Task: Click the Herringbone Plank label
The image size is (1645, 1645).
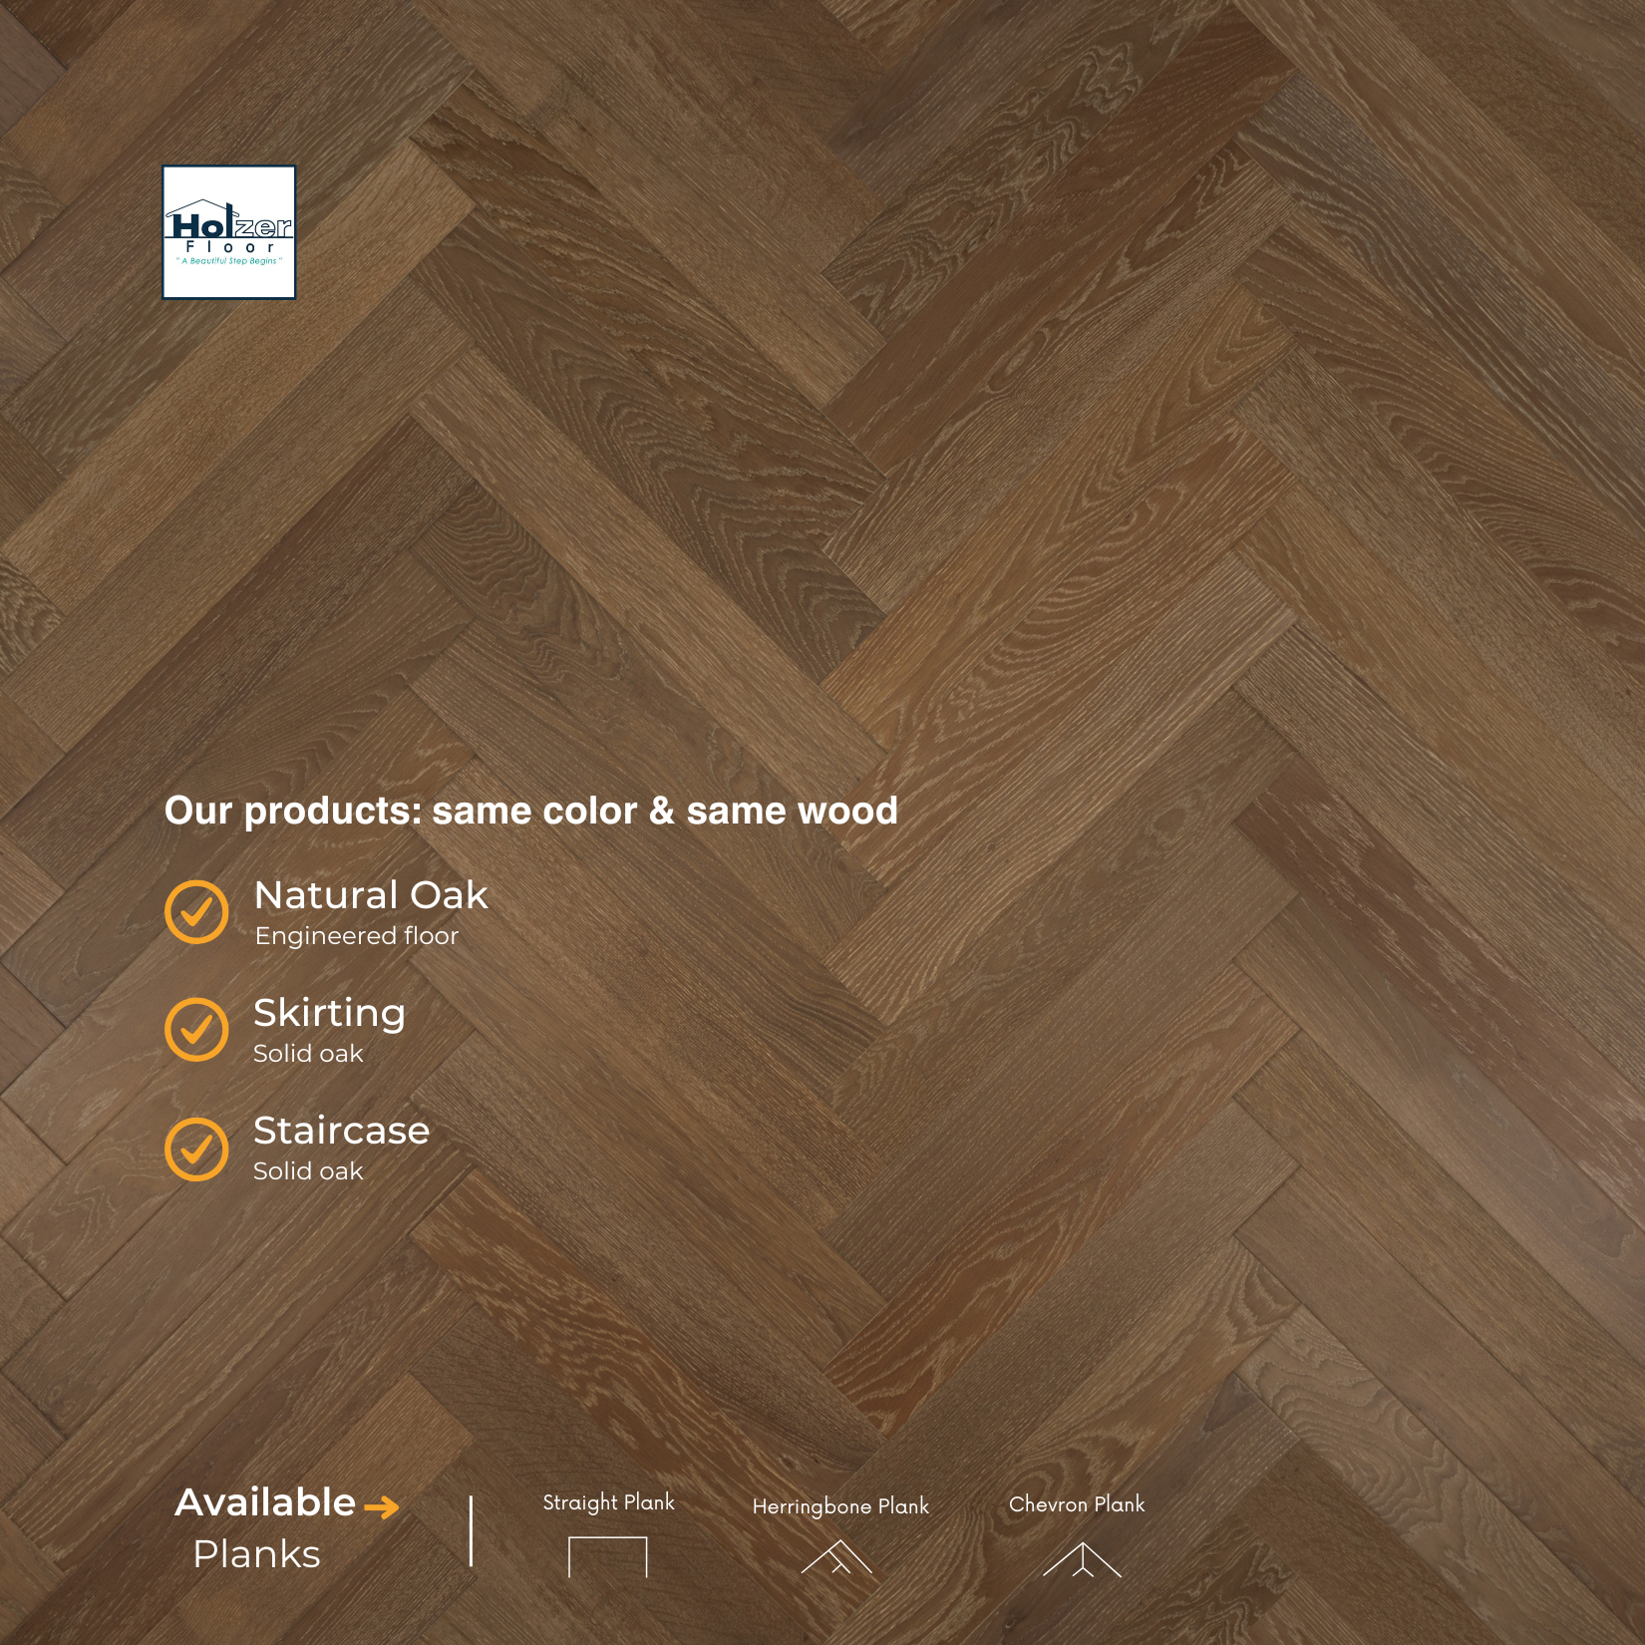Action: pyautogui.click(x=840, y=1506)
